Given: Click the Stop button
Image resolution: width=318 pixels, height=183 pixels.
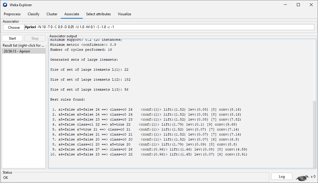Looking at the screenshot, I should (35, 38).
